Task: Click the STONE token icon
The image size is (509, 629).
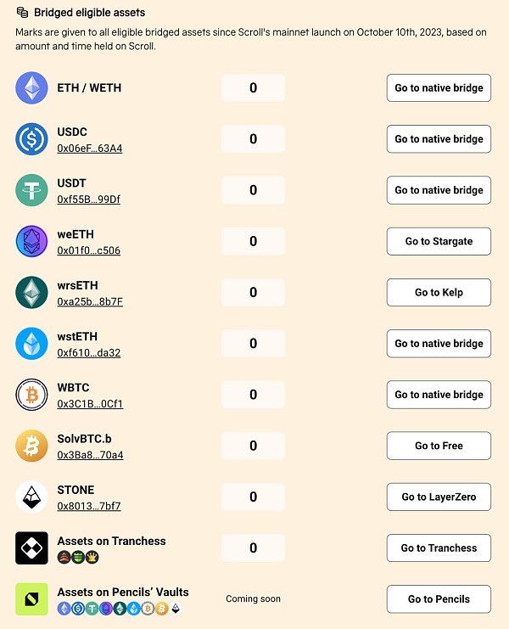Action: (x=32, y=497)
